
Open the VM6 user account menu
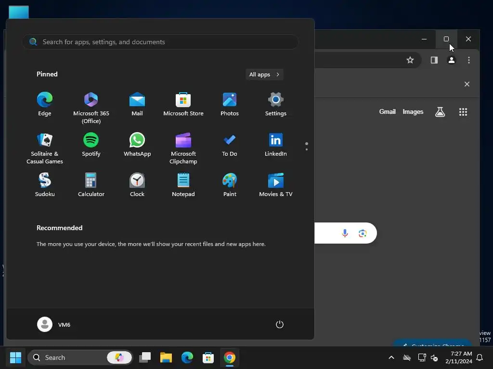(x=54, y=324)
